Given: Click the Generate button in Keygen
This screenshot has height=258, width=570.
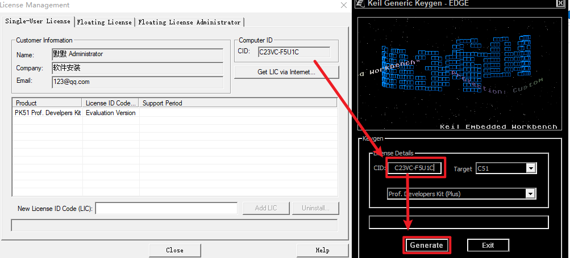Looking at the screenshot, I should (x=426, y=246).
